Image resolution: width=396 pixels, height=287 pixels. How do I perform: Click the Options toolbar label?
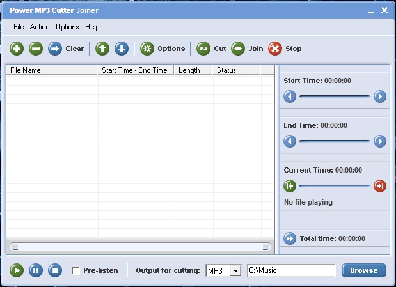click(171, 49)
